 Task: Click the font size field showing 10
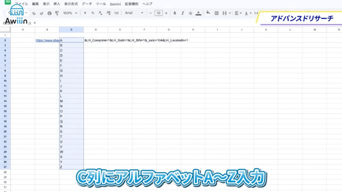[159, 13]
